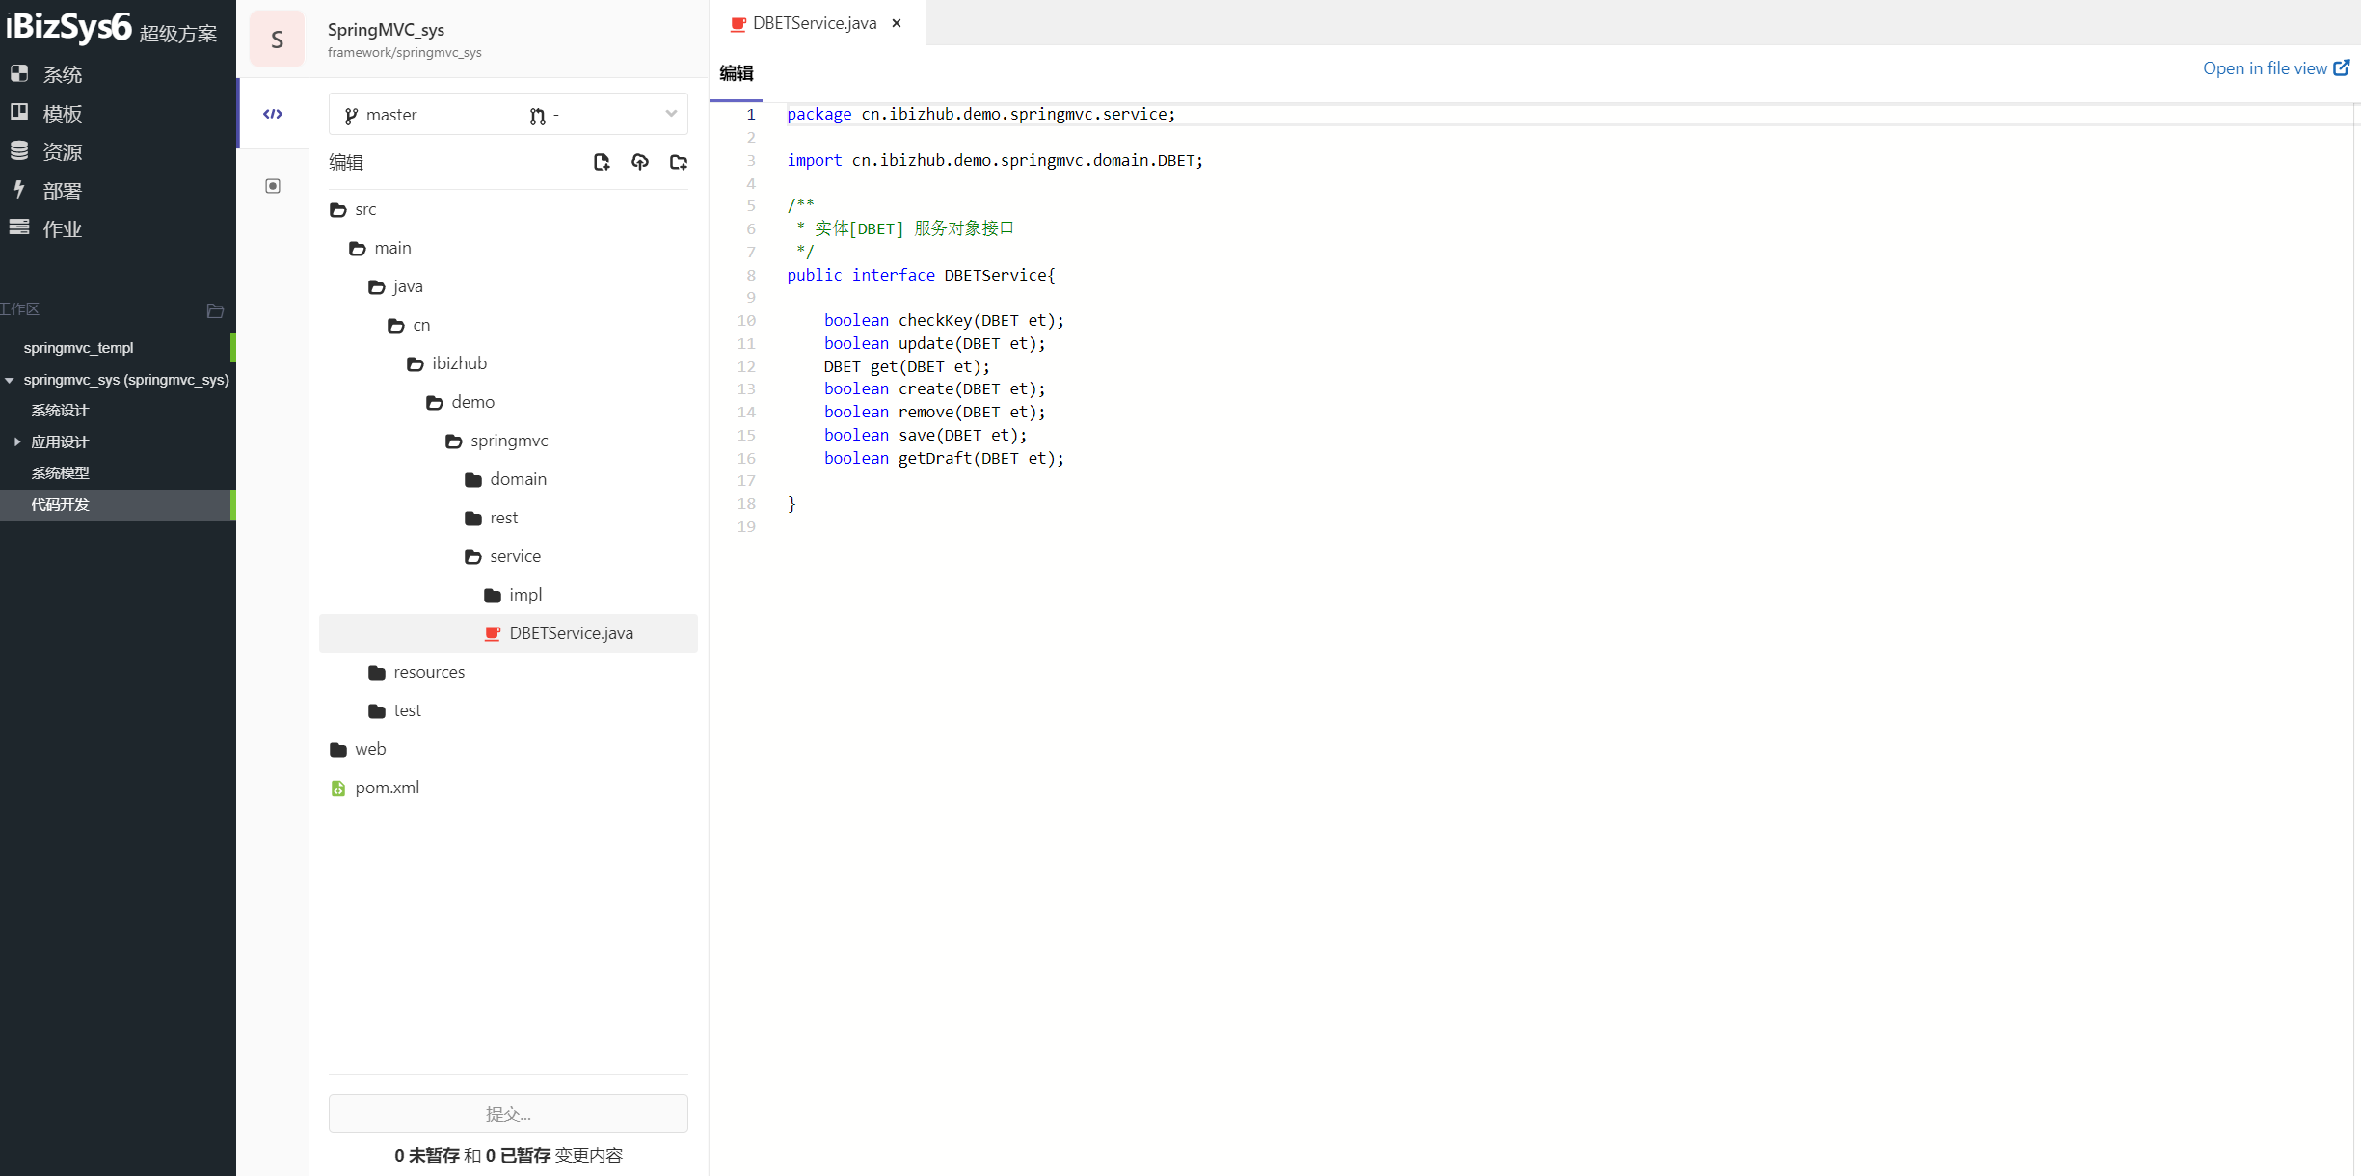This screenshot has width=2361, height=1176.
Task: Click the checkKey method declaration
Action: (944, 320)
